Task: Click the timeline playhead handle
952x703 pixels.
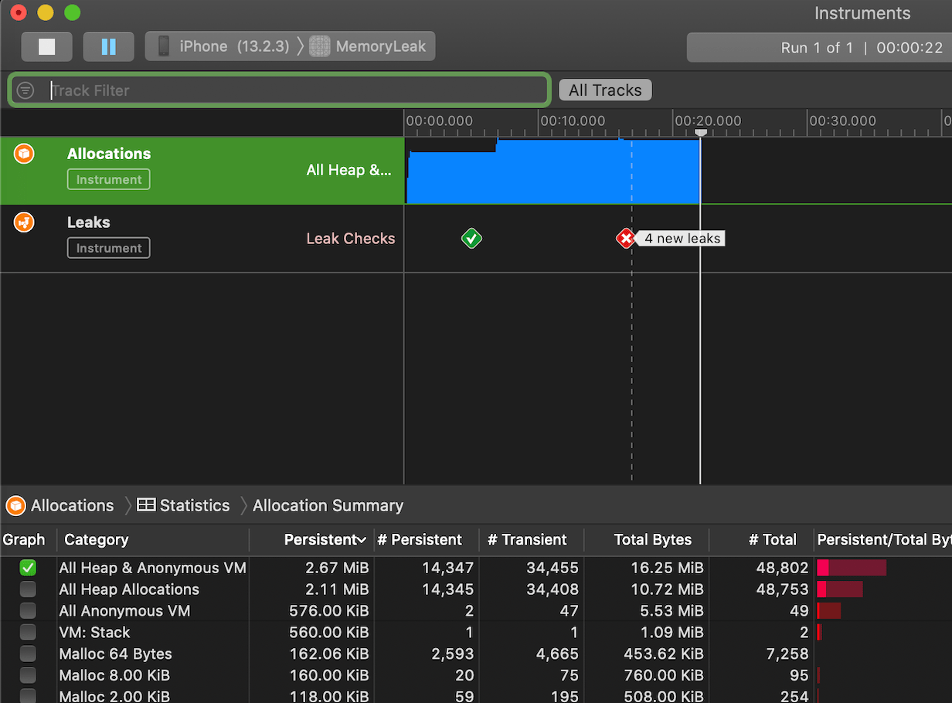Action: [x=700, y=133]
